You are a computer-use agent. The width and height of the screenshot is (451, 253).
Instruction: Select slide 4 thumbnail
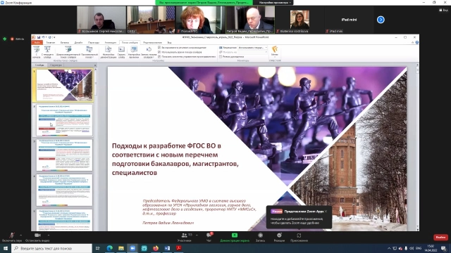click(65, 190)
